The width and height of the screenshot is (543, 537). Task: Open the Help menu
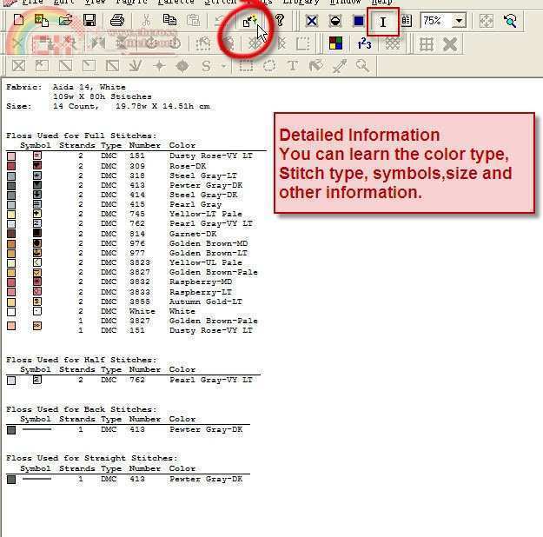click(381, 2)
